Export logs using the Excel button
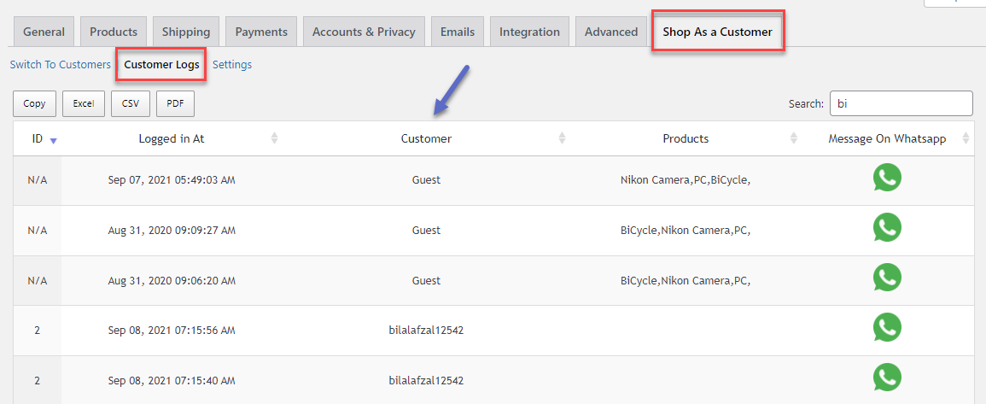The image size is (986, 404). 84,104
